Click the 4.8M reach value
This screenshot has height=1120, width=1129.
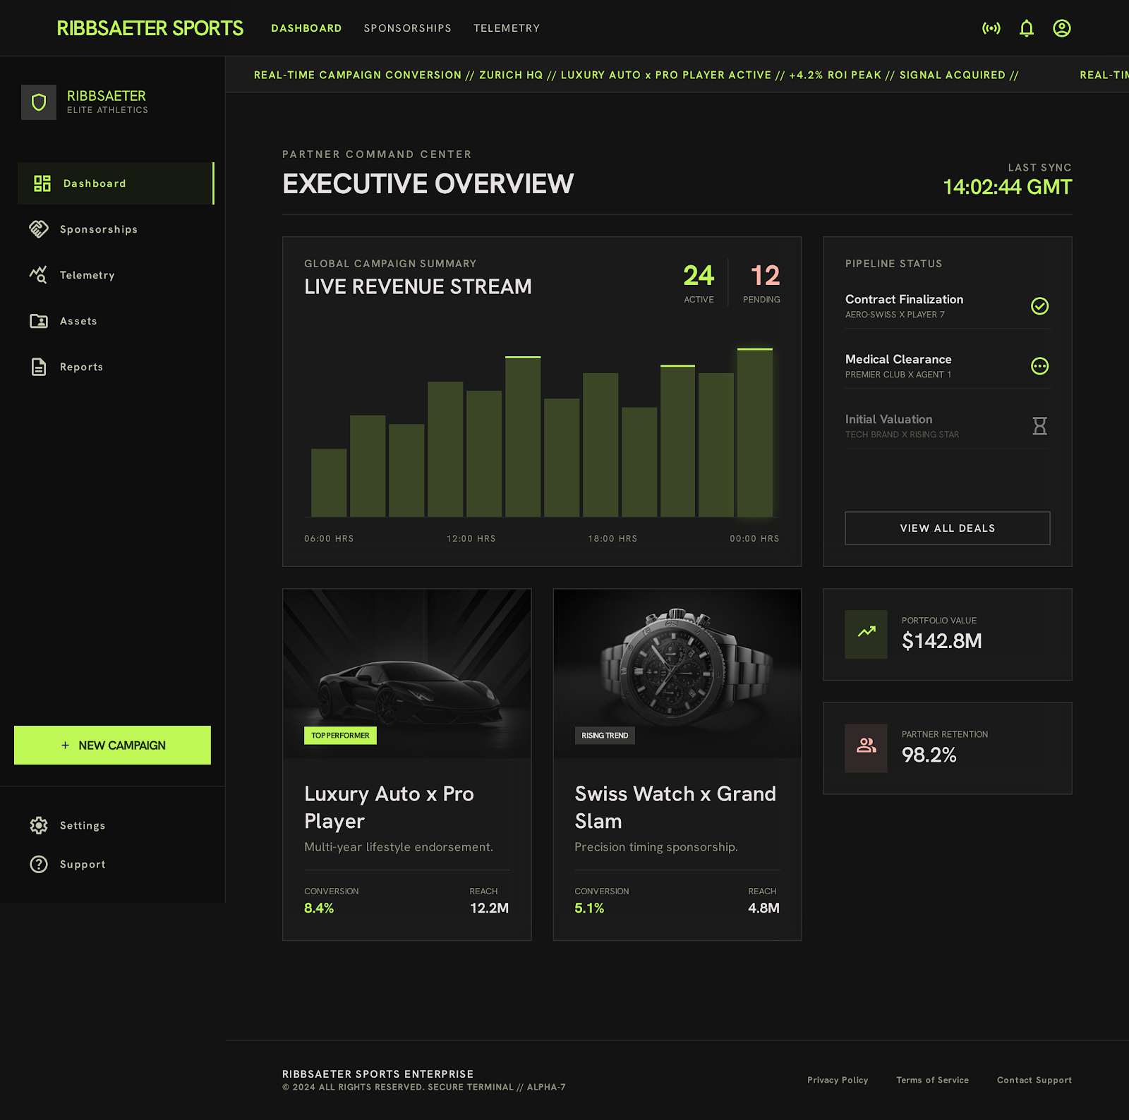pyautogui.click(x=763, y=908)
